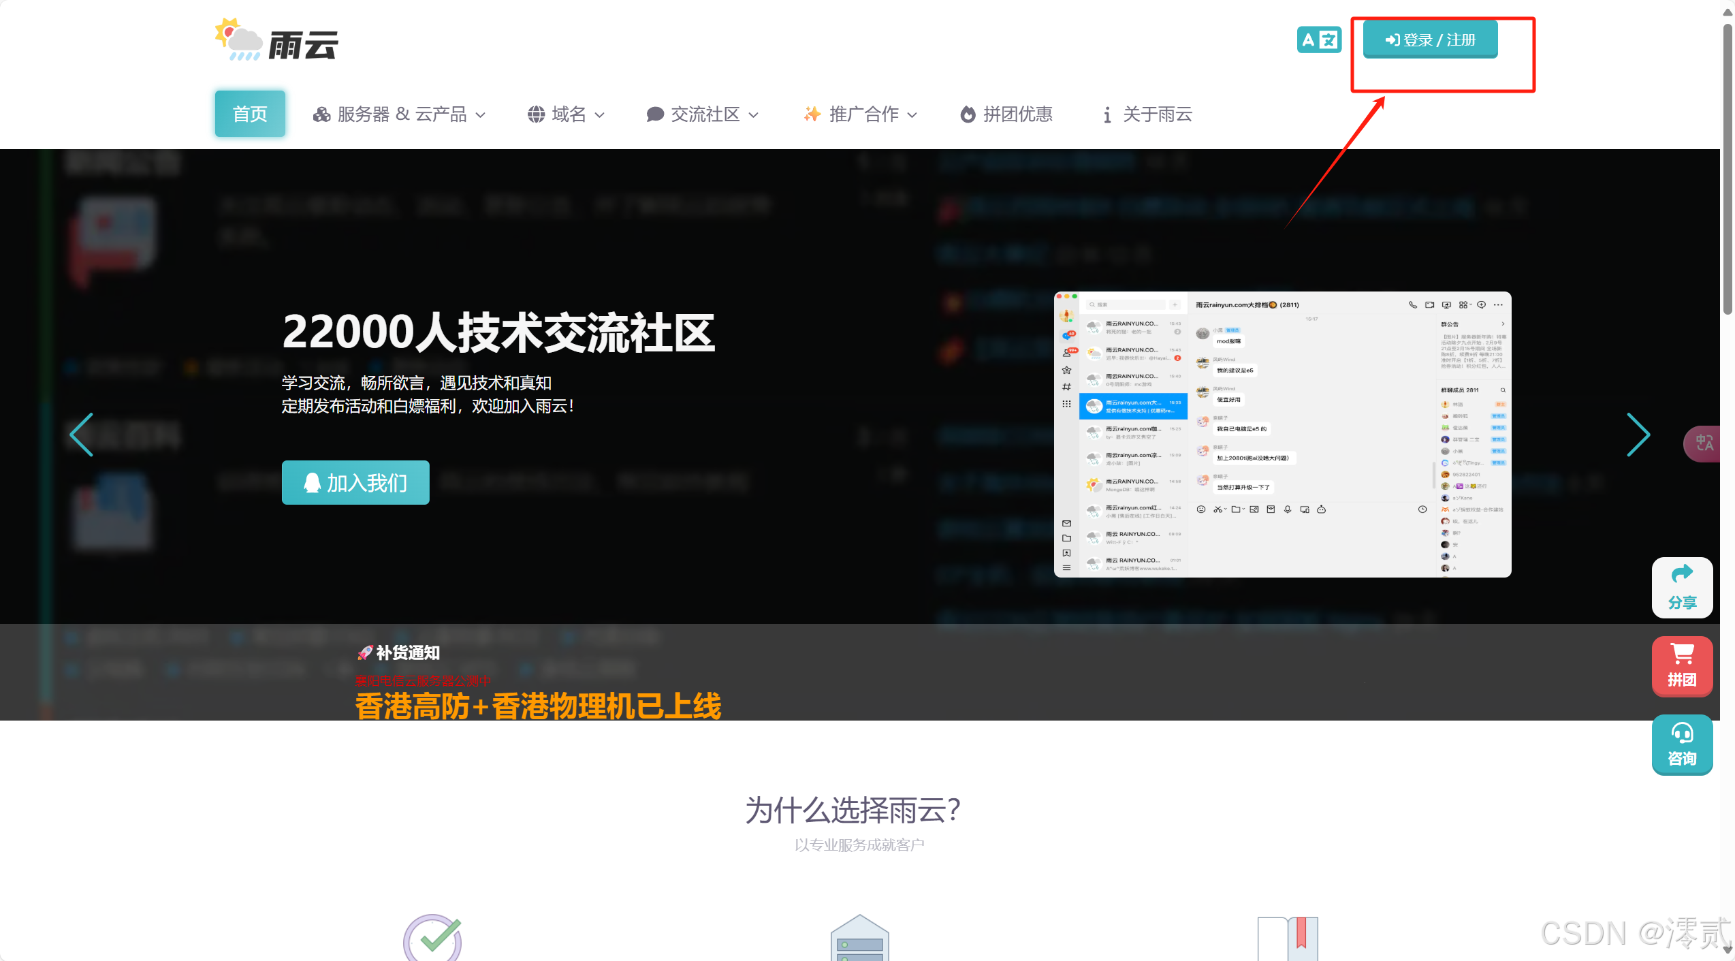This screenshot has height=961, width=1735.
Task: Click the globe icon beside 域名
Action: 536,114
